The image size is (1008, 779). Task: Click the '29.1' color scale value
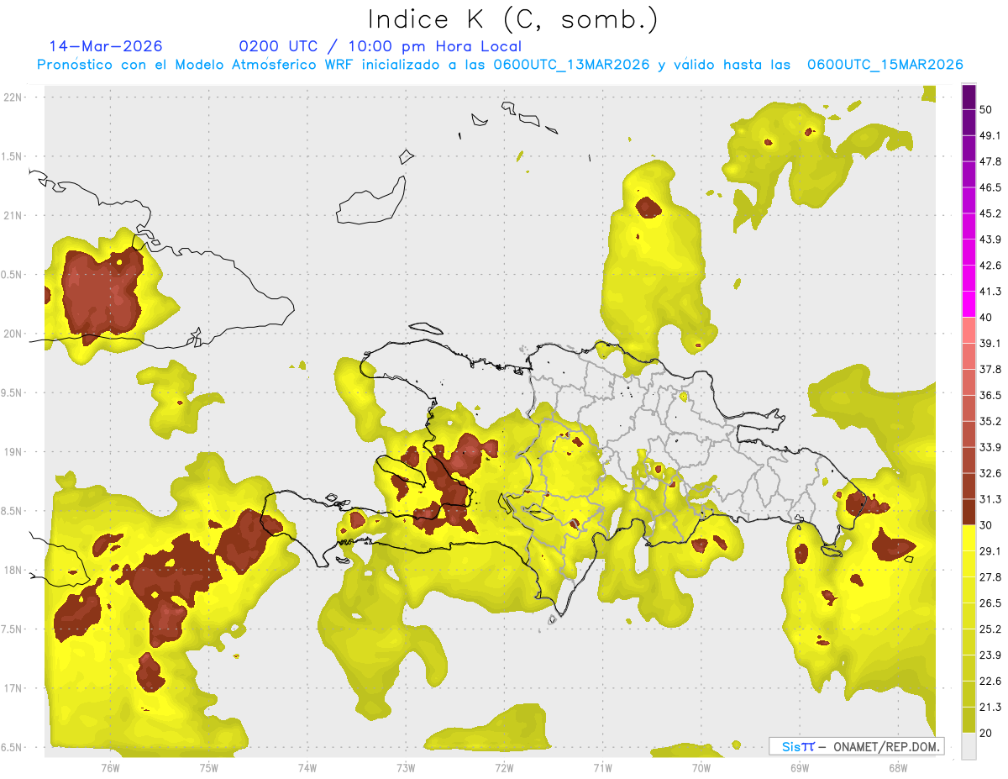pyautogui.click(x=990, y=551)
